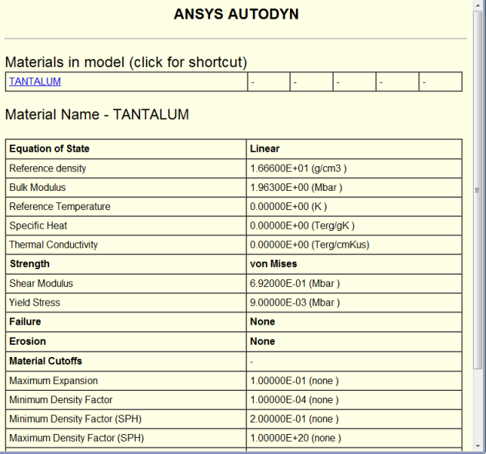This screenshot has height=454, width=486.
Task: Click the scrollbar down arrow
Action: [478, 446]
